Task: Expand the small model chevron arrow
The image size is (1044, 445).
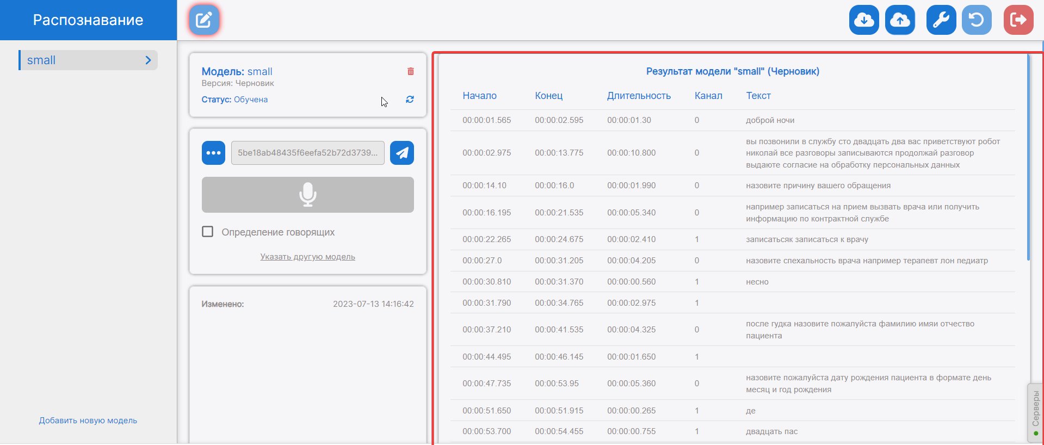Action: click(148, 60)
